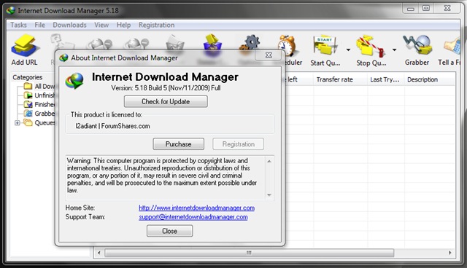467x268 pixels.
Task: Click the warning text scroll up arrow
Action: coord(269,162)
